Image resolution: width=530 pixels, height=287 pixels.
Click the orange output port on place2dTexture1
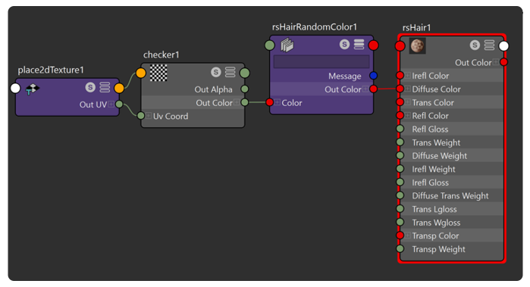pyautogui.click(x=119, y=88)
